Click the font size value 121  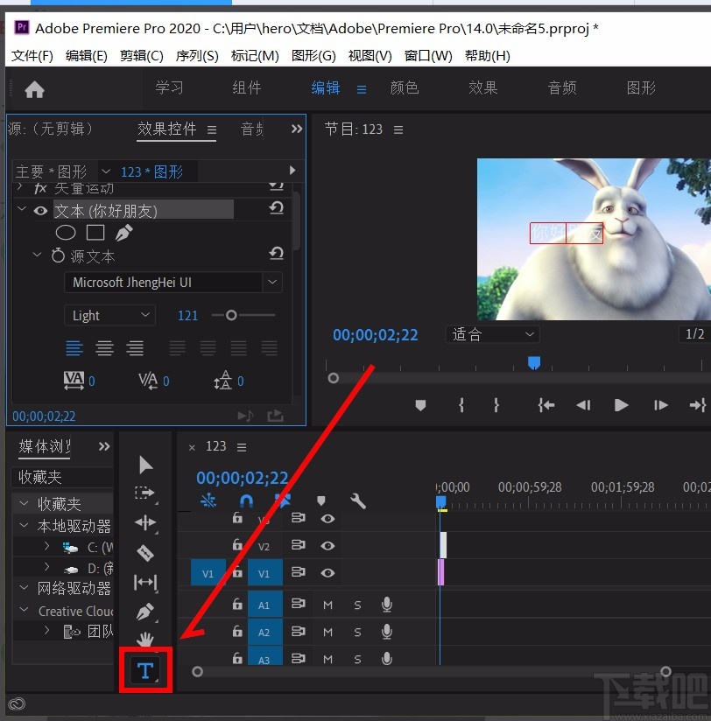(187, 315)
